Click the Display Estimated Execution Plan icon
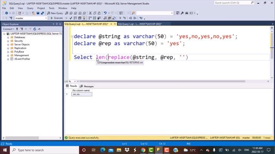The width and height of the screenshot is (275, 154). (75, 18)
